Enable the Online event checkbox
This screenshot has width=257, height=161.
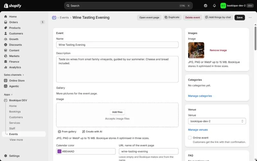tap(190, 138)
